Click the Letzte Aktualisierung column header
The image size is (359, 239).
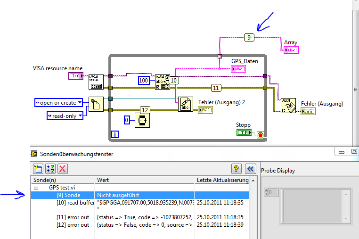(222, 180)
